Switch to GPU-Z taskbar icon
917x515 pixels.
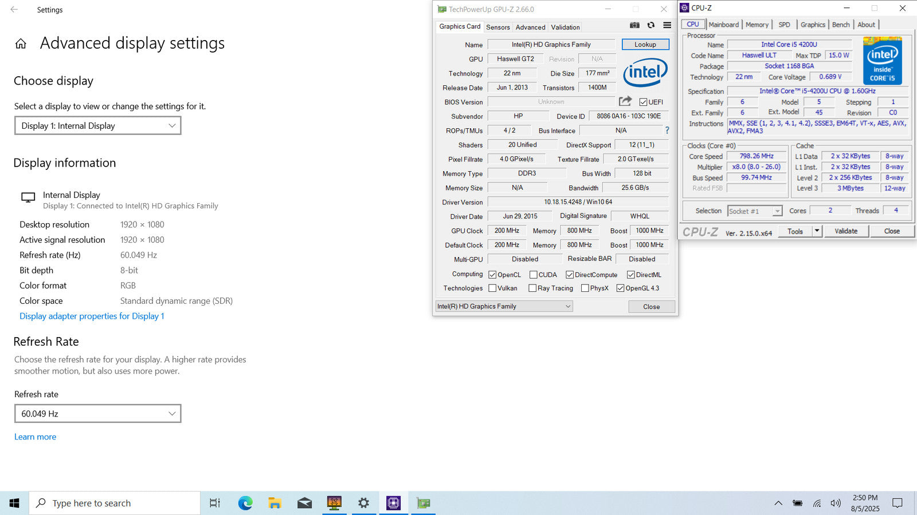(424, 503)
